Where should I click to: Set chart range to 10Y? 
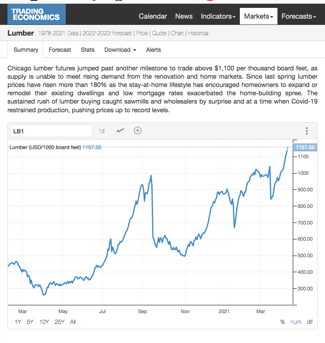[x=44, y=322]
